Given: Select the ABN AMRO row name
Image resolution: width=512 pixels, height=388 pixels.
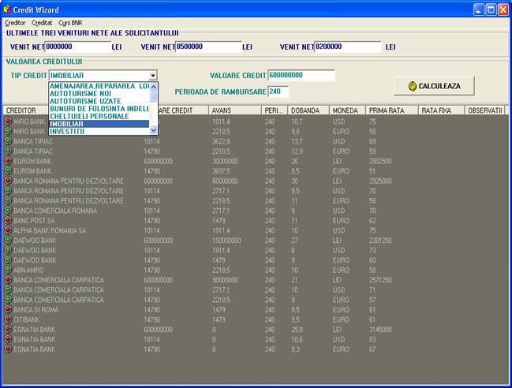Looking at the screenshot, I should coord(28,270).
